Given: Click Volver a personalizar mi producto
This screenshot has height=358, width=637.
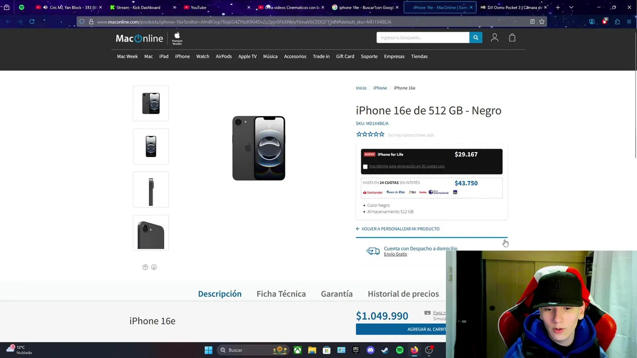Looking at the screenshot, I should 398,229.
